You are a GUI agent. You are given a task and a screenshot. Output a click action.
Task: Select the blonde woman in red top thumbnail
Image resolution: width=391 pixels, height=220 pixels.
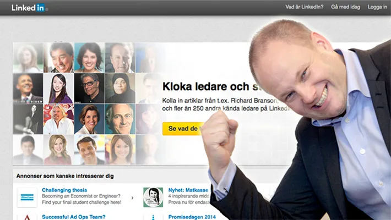(58, 150)
